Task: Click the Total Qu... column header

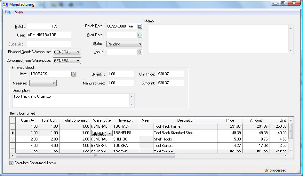Action: (49, 120)
